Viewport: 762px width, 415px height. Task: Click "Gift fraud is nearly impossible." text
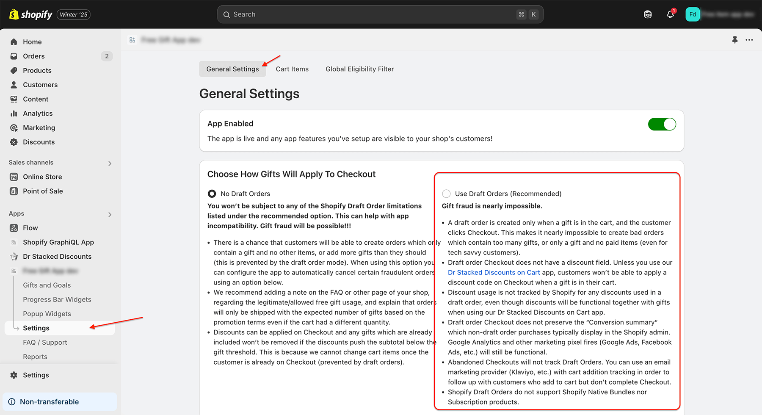492,206
